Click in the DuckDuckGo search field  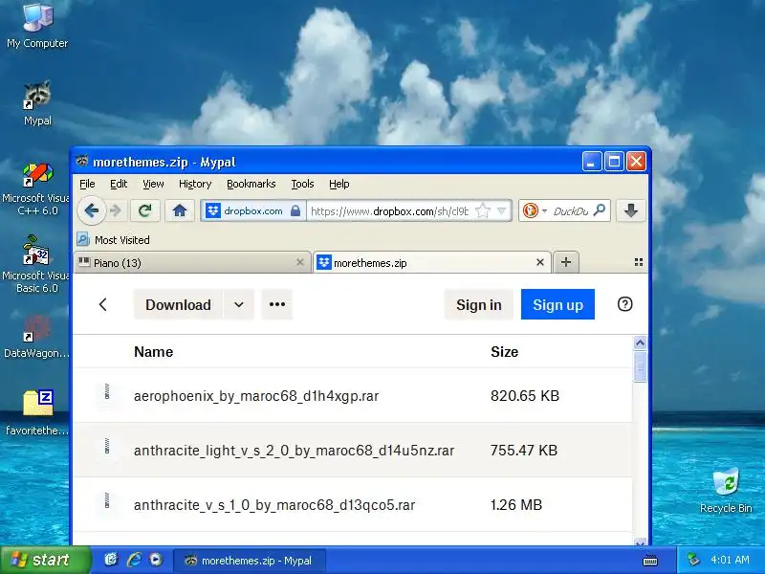click(x=570, y=210)
